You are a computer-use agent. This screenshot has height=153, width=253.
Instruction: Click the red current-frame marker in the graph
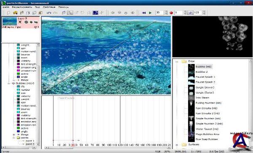point(73,120)
